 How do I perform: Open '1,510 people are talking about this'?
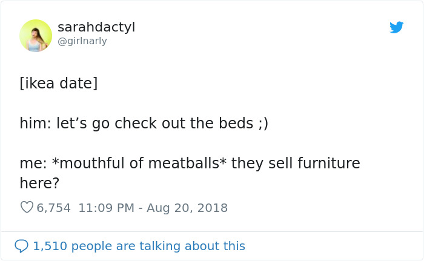139,246
